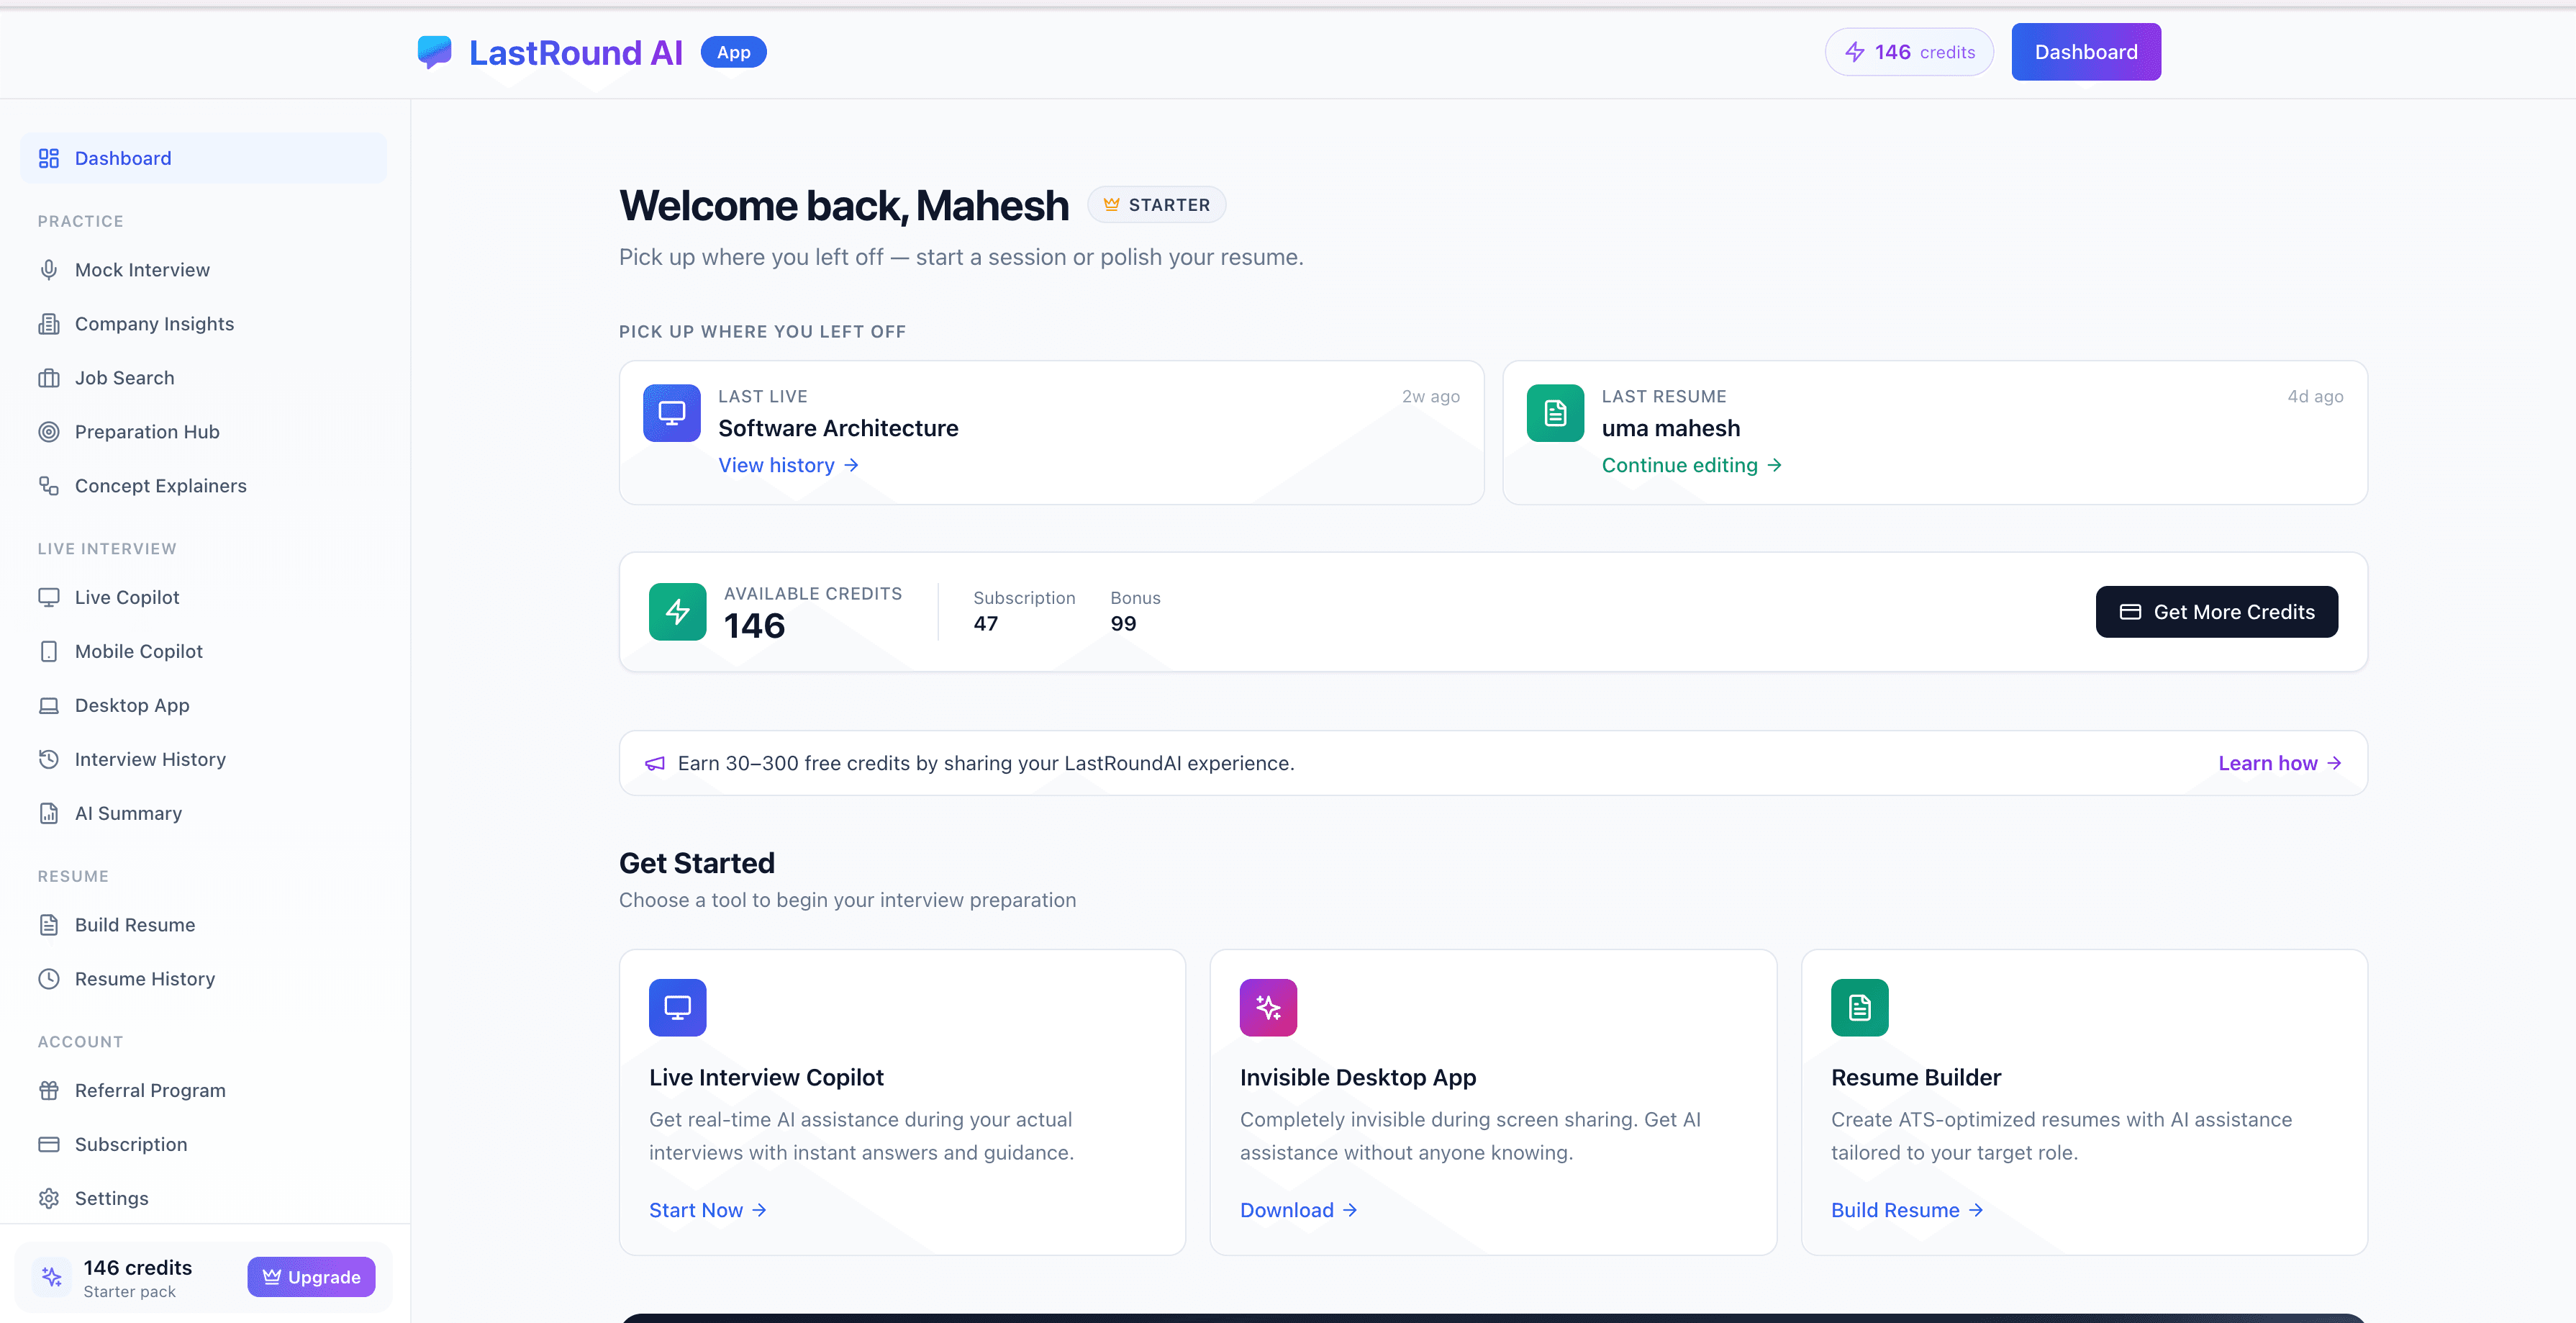Click the Settings gear icon
Image resolution: width=2576 pixels, height=1323 pixels.
tap(48, 1198)
